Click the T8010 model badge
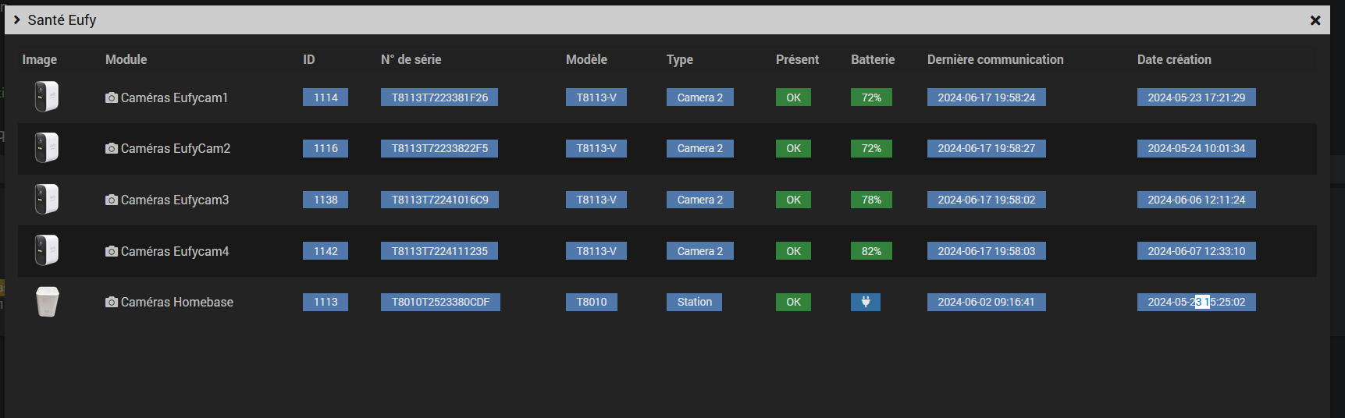1345x418 pixels. 592,302
